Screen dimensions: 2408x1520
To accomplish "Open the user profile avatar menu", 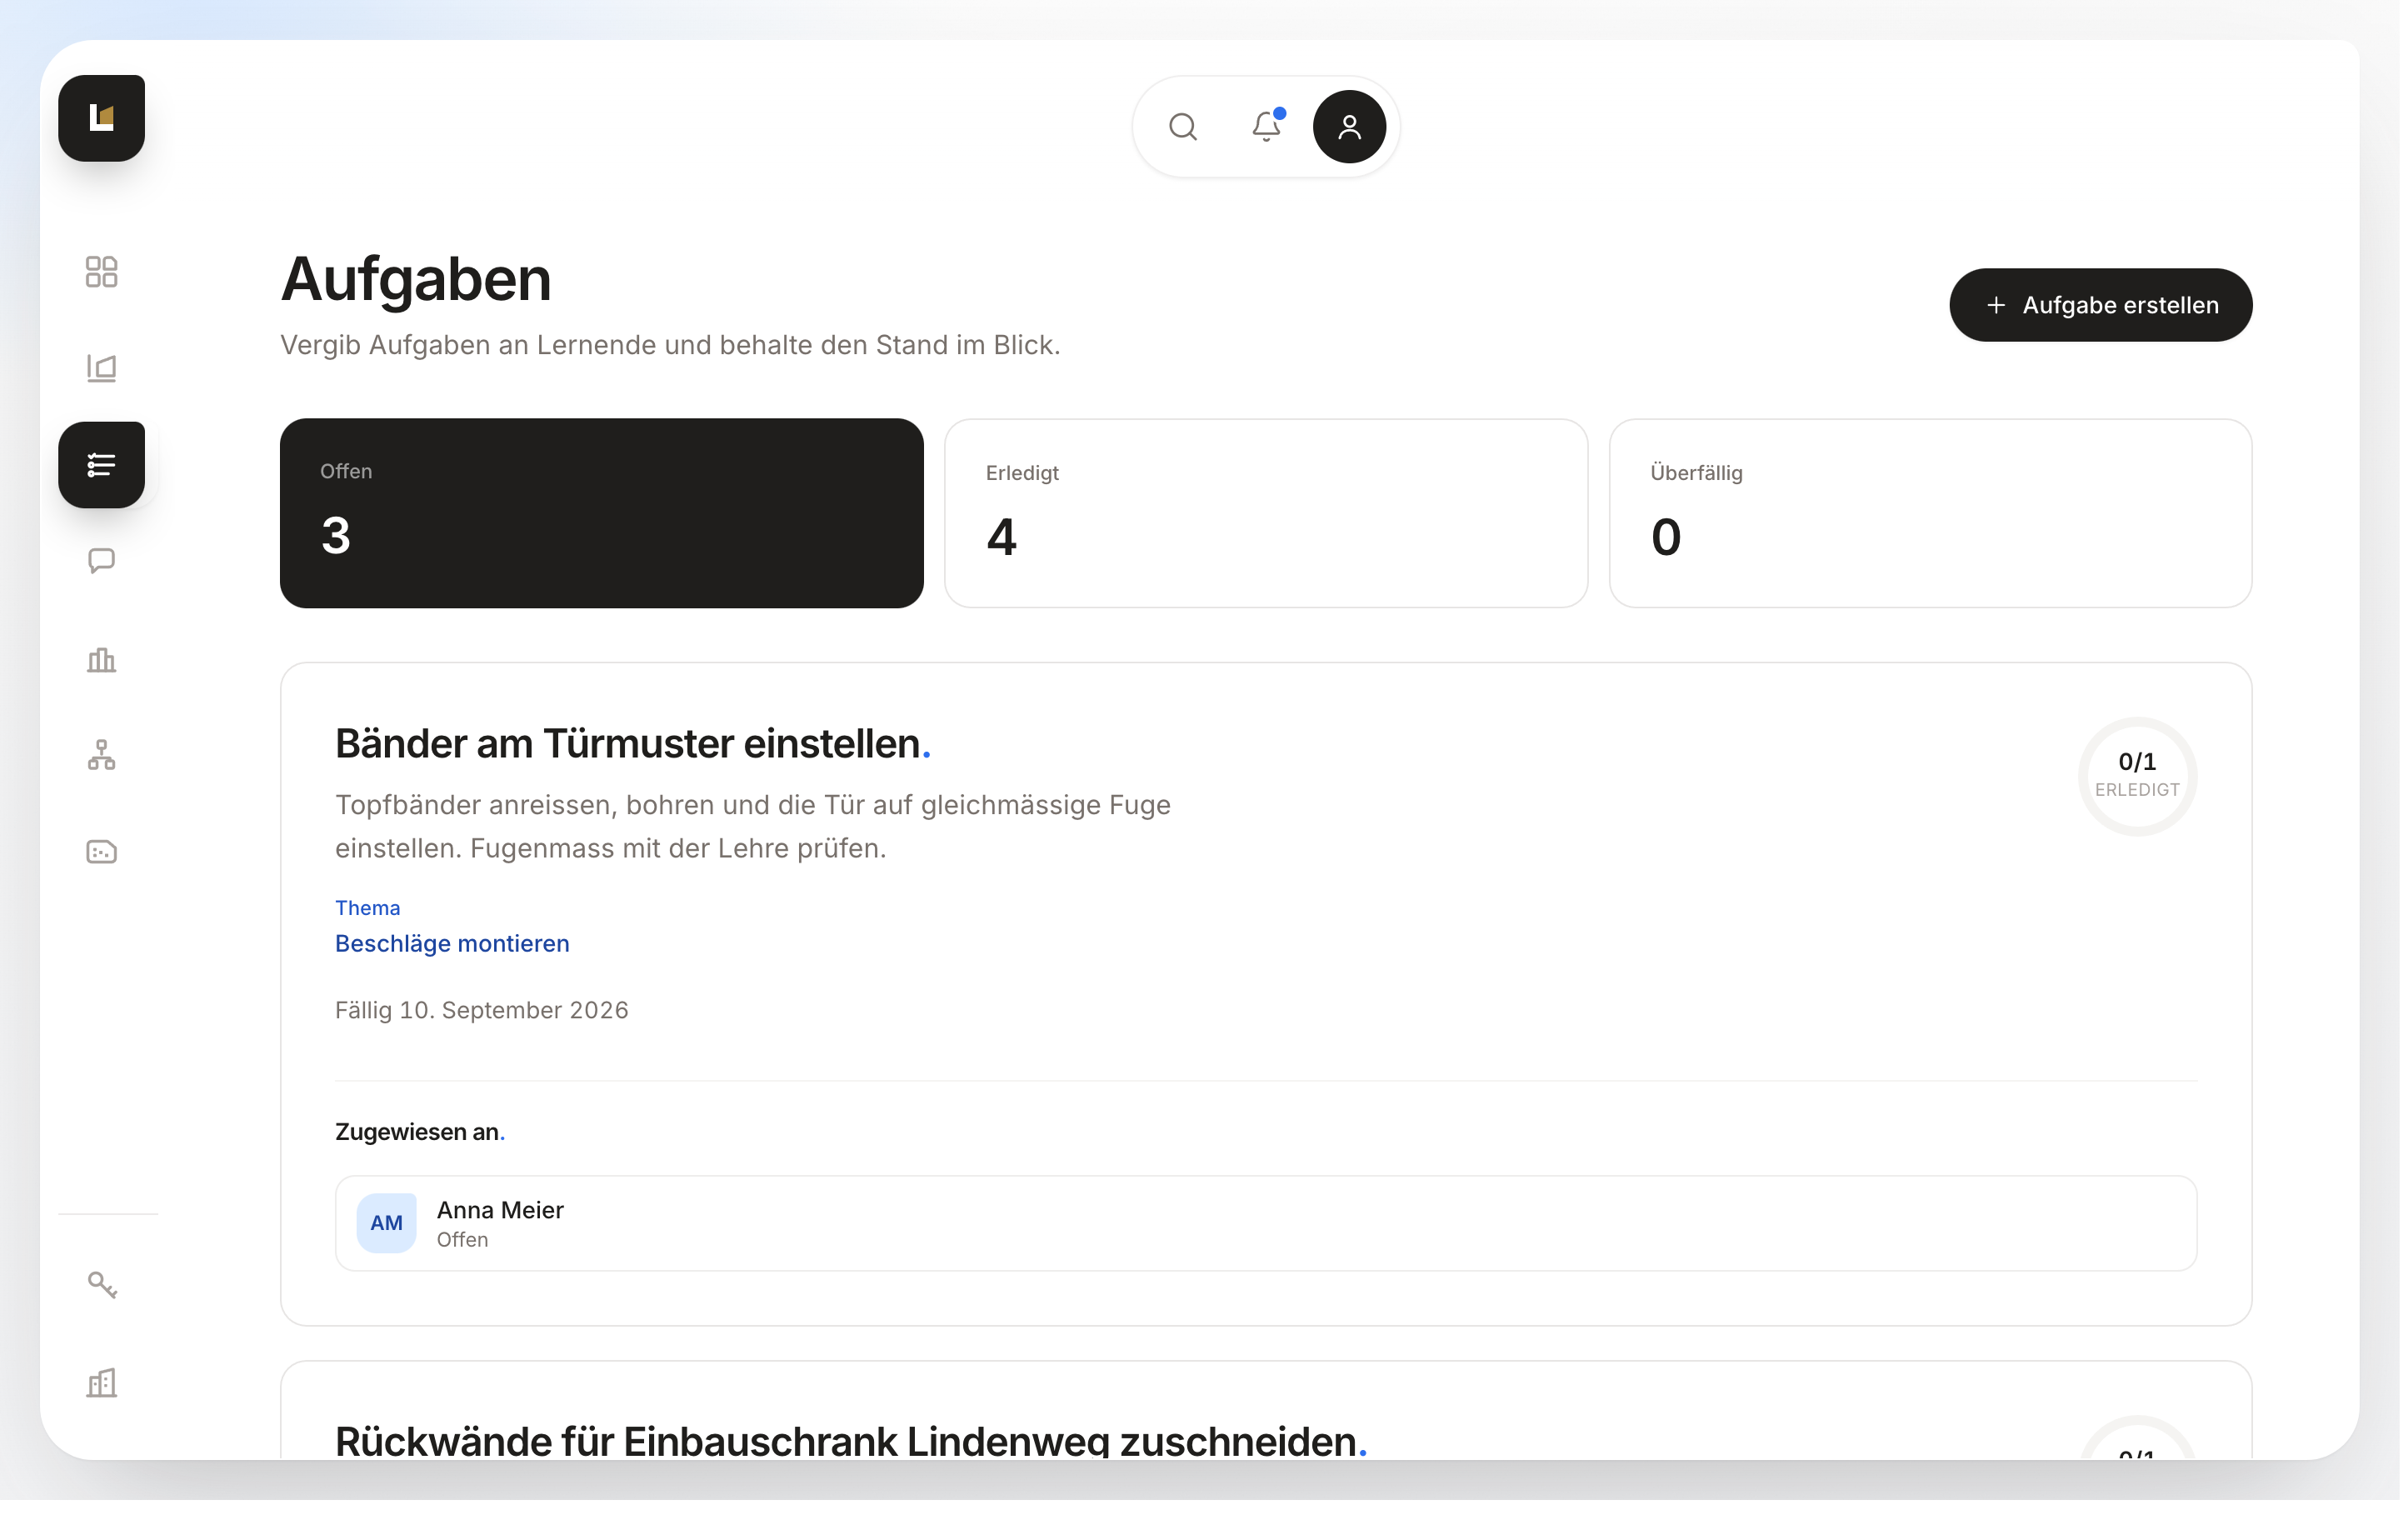I will coord(1350,127).
